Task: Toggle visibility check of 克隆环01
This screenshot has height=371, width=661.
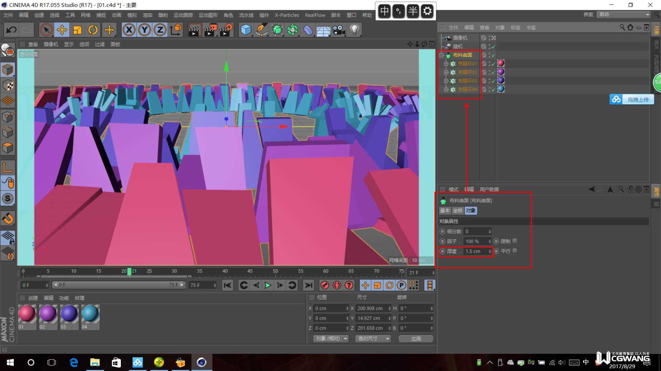Action: 493,64
